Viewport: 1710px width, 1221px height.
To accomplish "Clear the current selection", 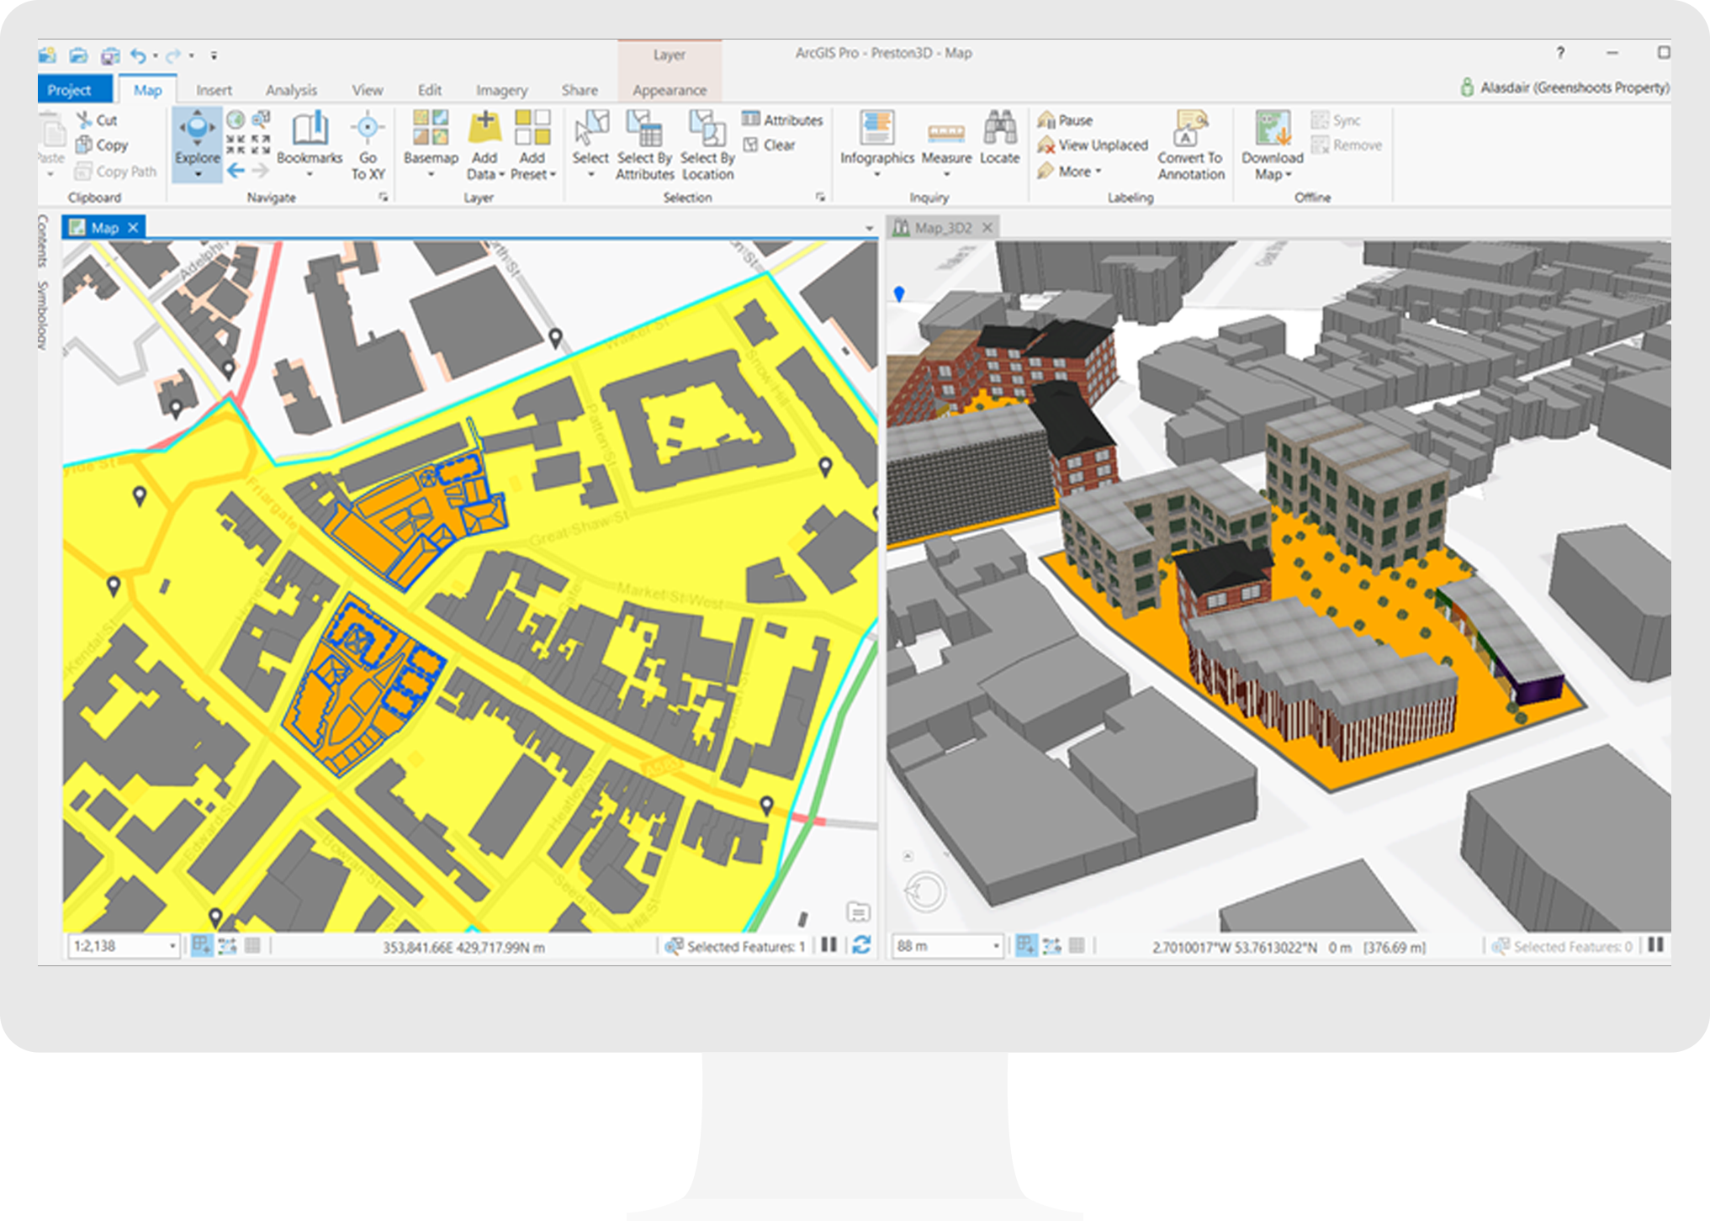I will (x=769, y=145).
